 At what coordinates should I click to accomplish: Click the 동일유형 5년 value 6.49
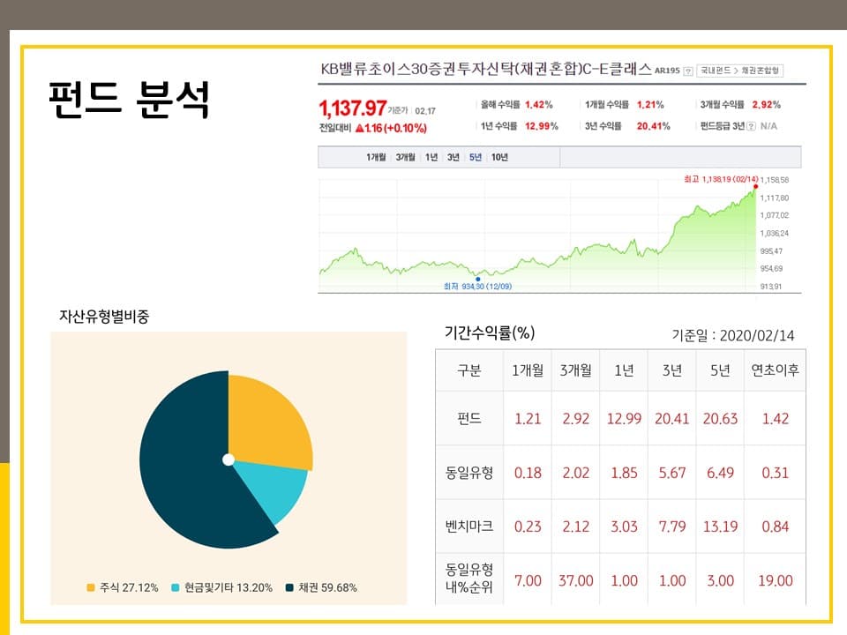[720, 473]
